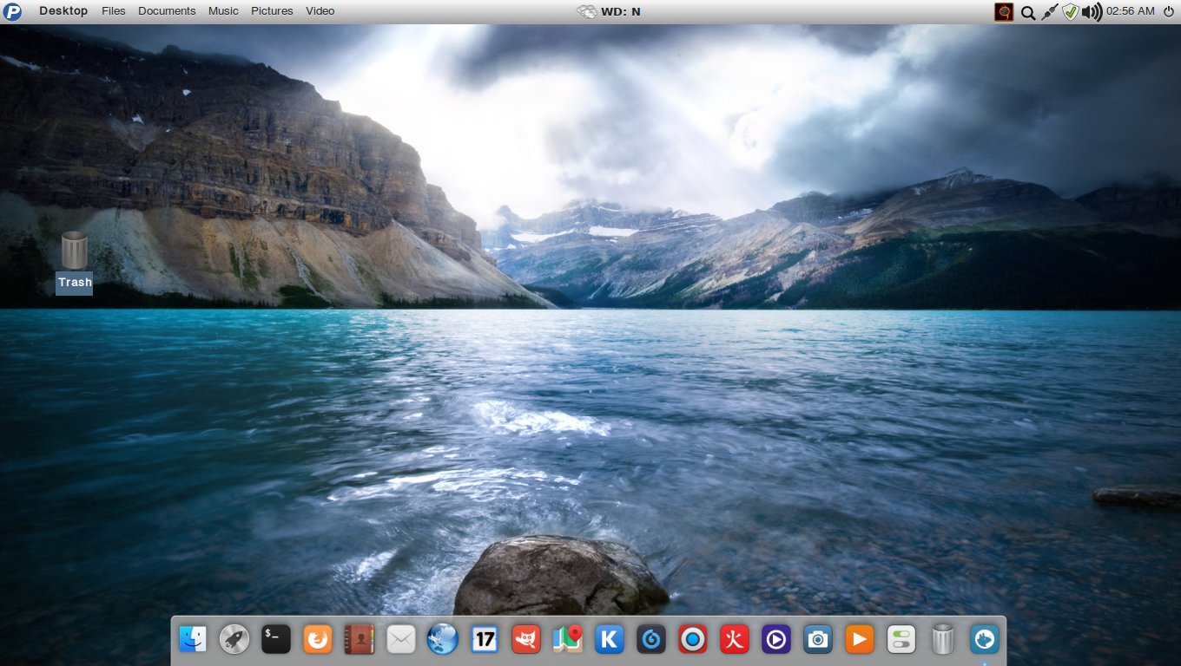Open the Pictures menu item

[272, 11]
